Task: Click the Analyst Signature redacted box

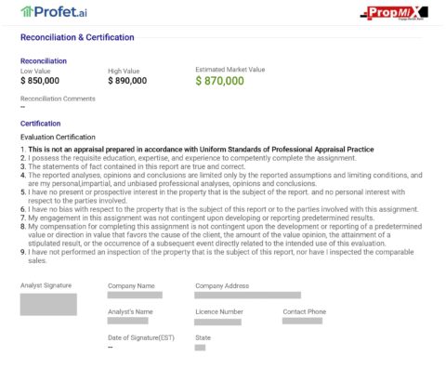Action: (x=48, y=305)
